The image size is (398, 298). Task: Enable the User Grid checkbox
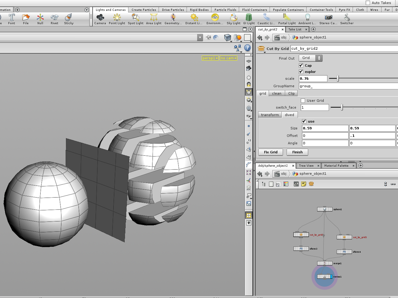click(x=303, y=101)
